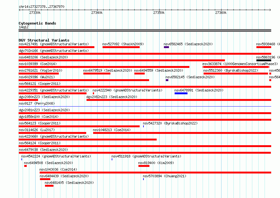Select the red nsv819400 variant bar
280x198 pixels.
(x=144, y=166)
